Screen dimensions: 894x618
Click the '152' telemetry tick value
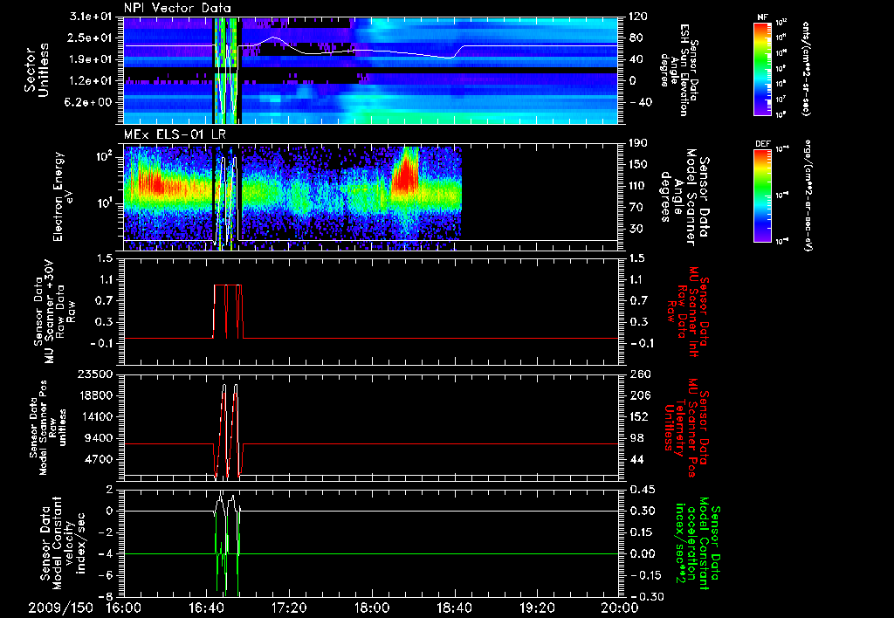pyautogui.click(x=639, y=416)
